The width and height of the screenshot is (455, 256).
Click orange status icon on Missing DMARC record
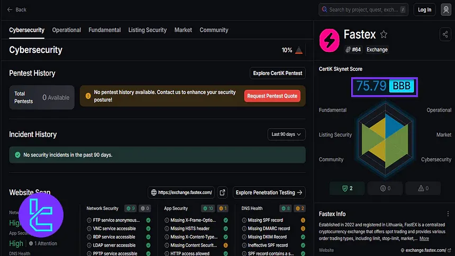(303, 228)
